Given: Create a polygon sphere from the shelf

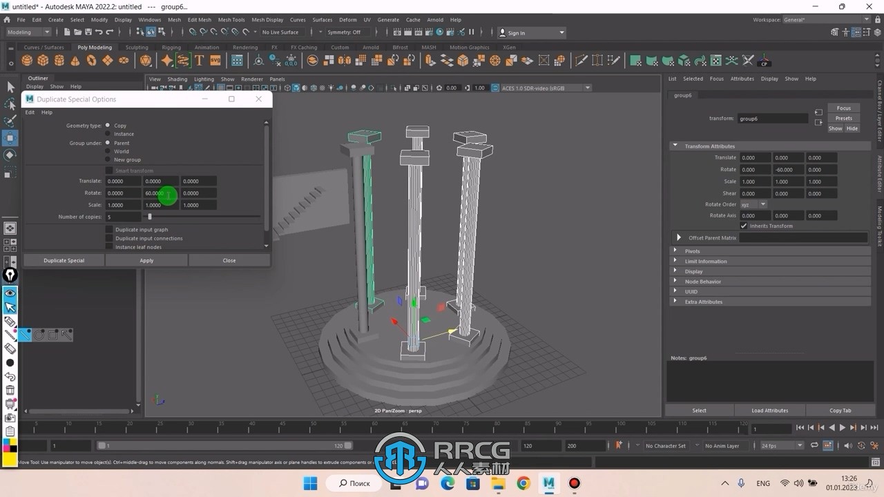Looking at the screenshot, I should (x=28, y=61).
